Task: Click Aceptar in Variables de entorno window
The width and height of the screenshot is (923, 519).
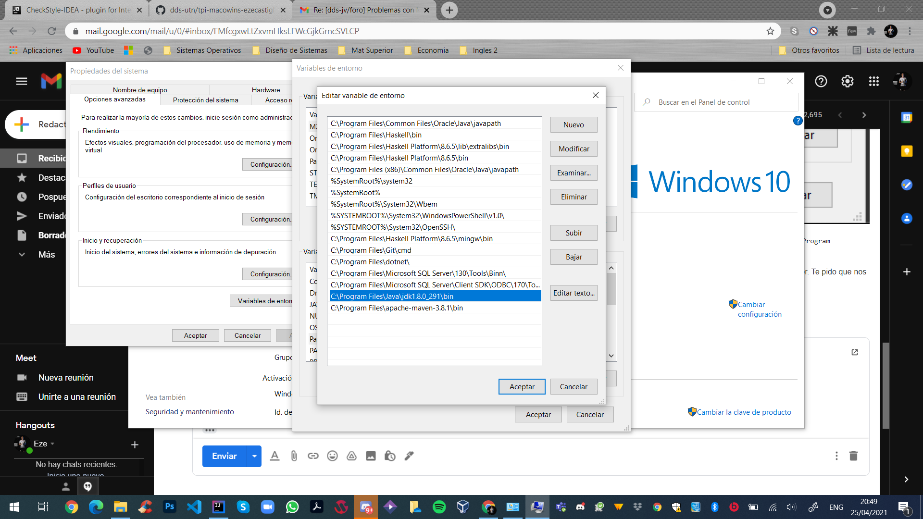Action: [538, 415]
